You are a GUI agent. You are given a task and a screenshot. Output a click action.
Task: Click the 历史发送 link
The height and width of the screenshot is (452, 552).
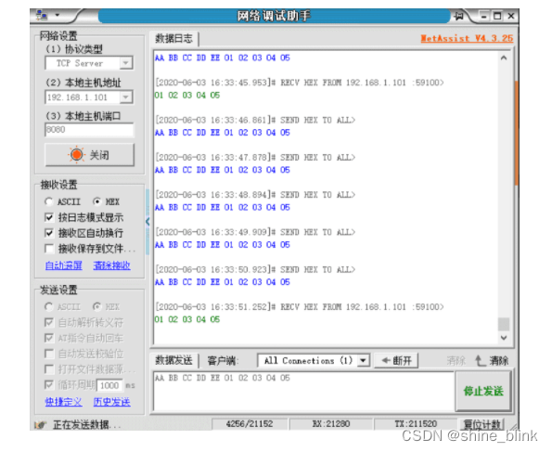click(111, 402)
